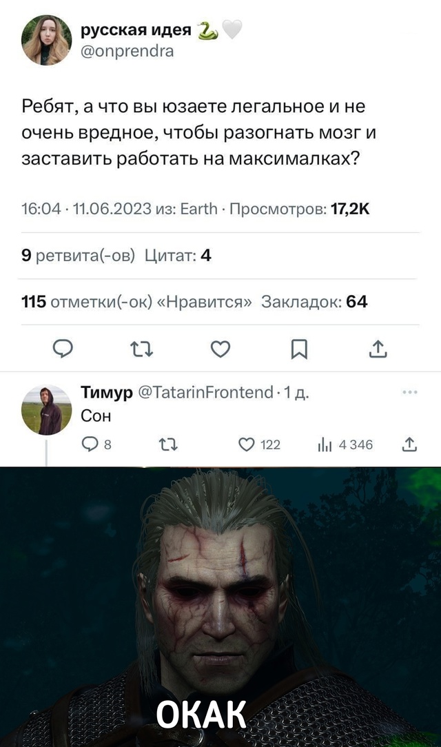The height and width of the screenshot is (747, 441).
Task: Open more options on Тимур's reply
Action: tap(409, 393)
